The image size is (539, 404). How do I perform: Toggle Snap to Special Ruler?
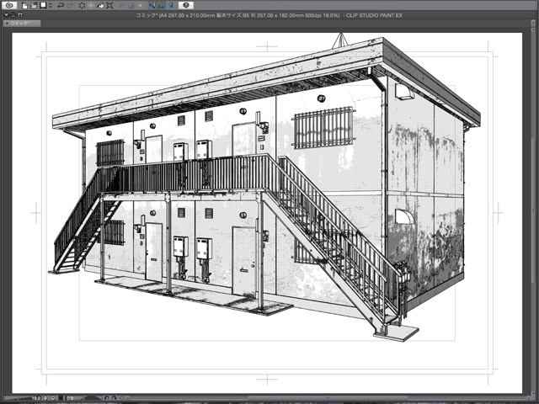click(x=161, y=6)
